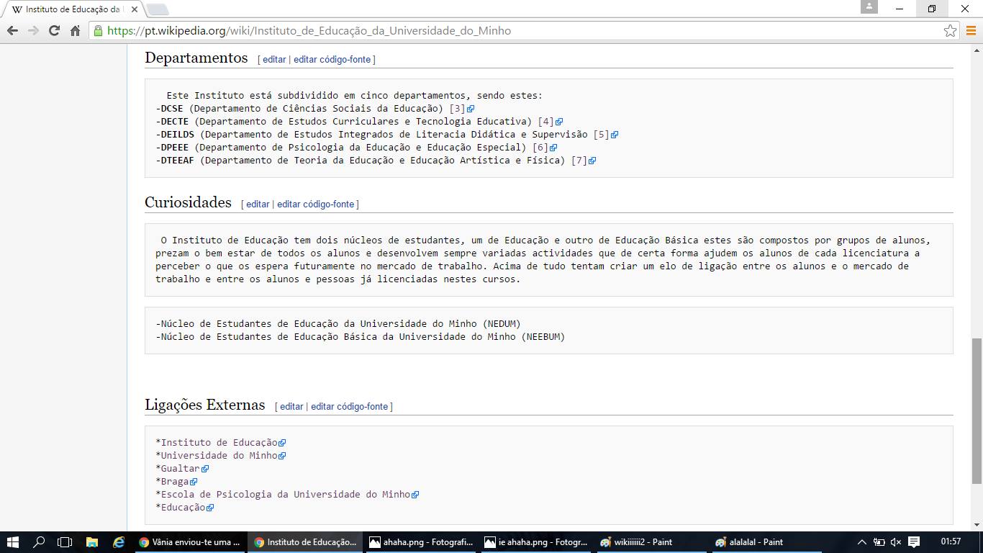Click the Curiosidades section heading

coord(188,202)
